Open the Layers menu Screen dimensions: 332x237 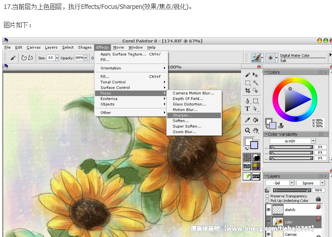pyautogui.click(x=51, y=47)
